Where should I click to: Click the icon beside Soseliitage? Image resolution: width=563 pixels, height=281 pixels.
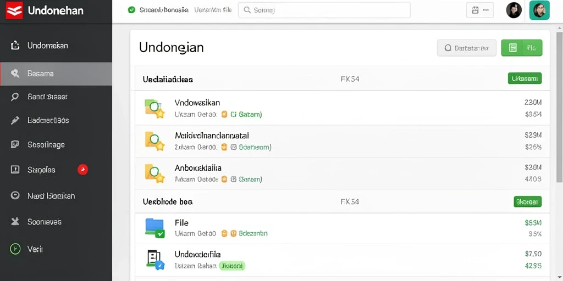15,144
